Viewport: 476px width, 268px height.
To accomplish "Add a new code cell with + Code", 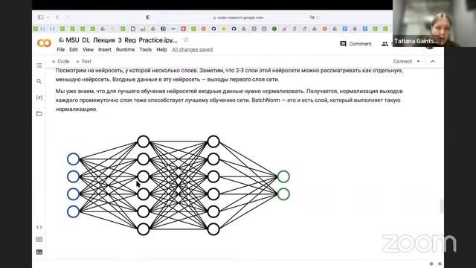I will pyautogui.click(x=61, y=61).
